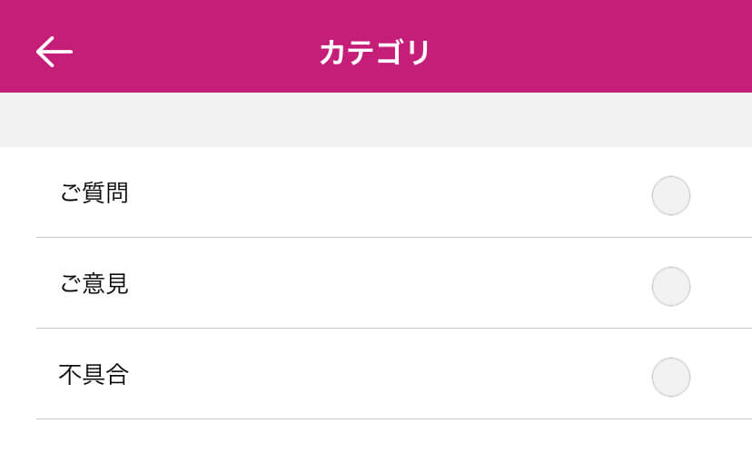Viewport: 752px width, 453px height.
Task: Go back using the left arrow icon
Action: (54, 52)
